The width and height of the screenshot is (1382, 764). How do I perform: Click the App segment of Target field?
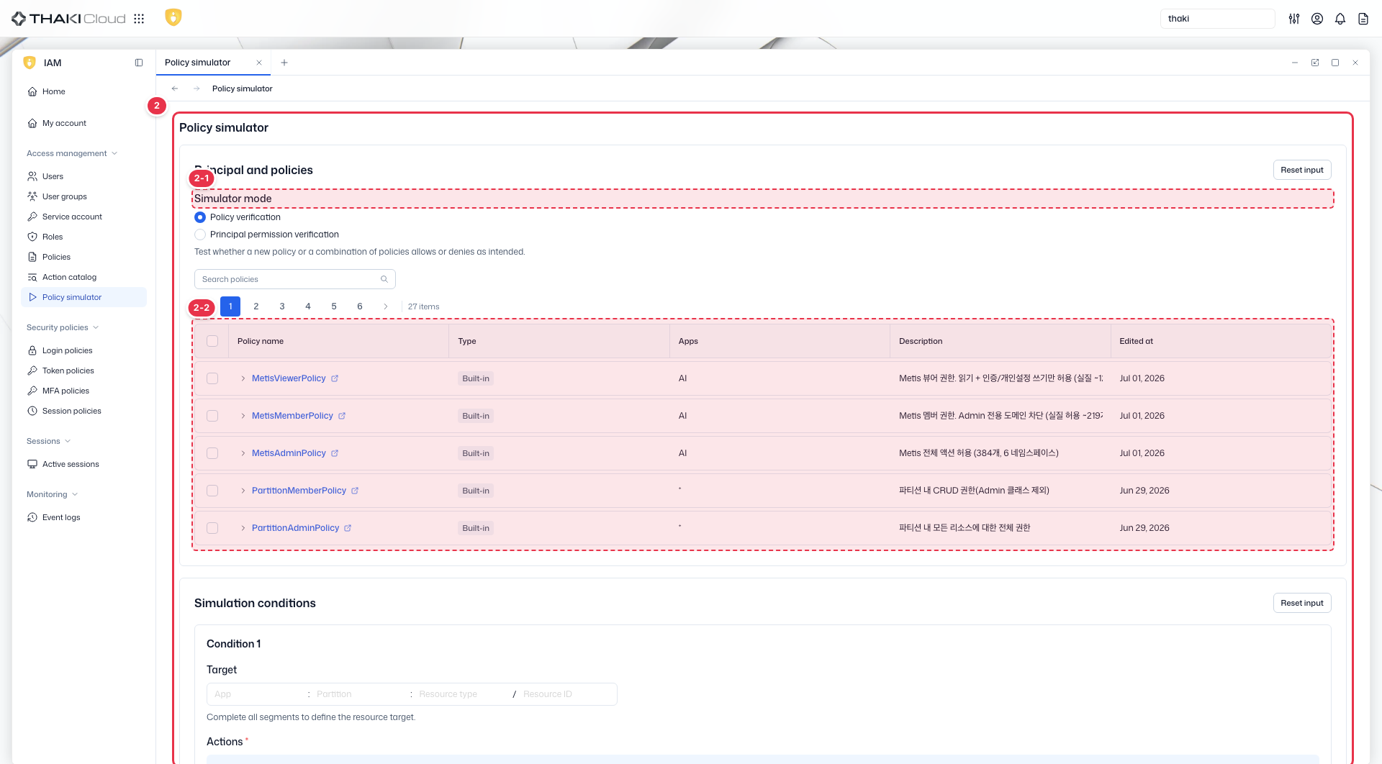tap(258, 694)
